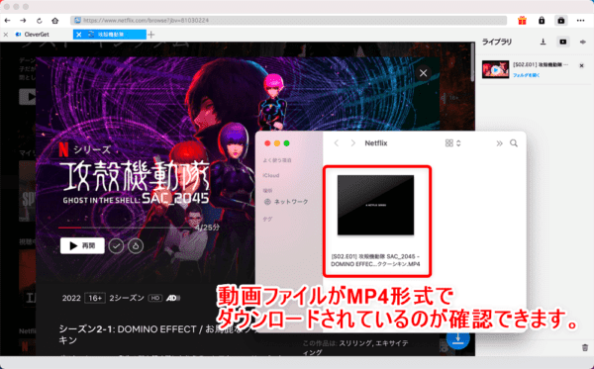Click the 16+ age rating badge
594x369 pixels.
click(x=95, y=298)
